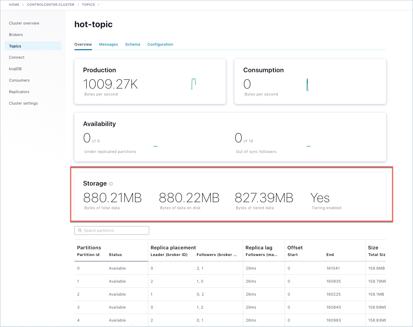
Task: Switch to the Schema tab
Action: tap(133, 44)
